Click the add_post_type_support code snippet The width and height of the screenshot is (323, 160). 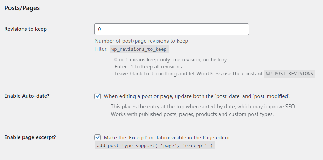click(x=154, y=146)
